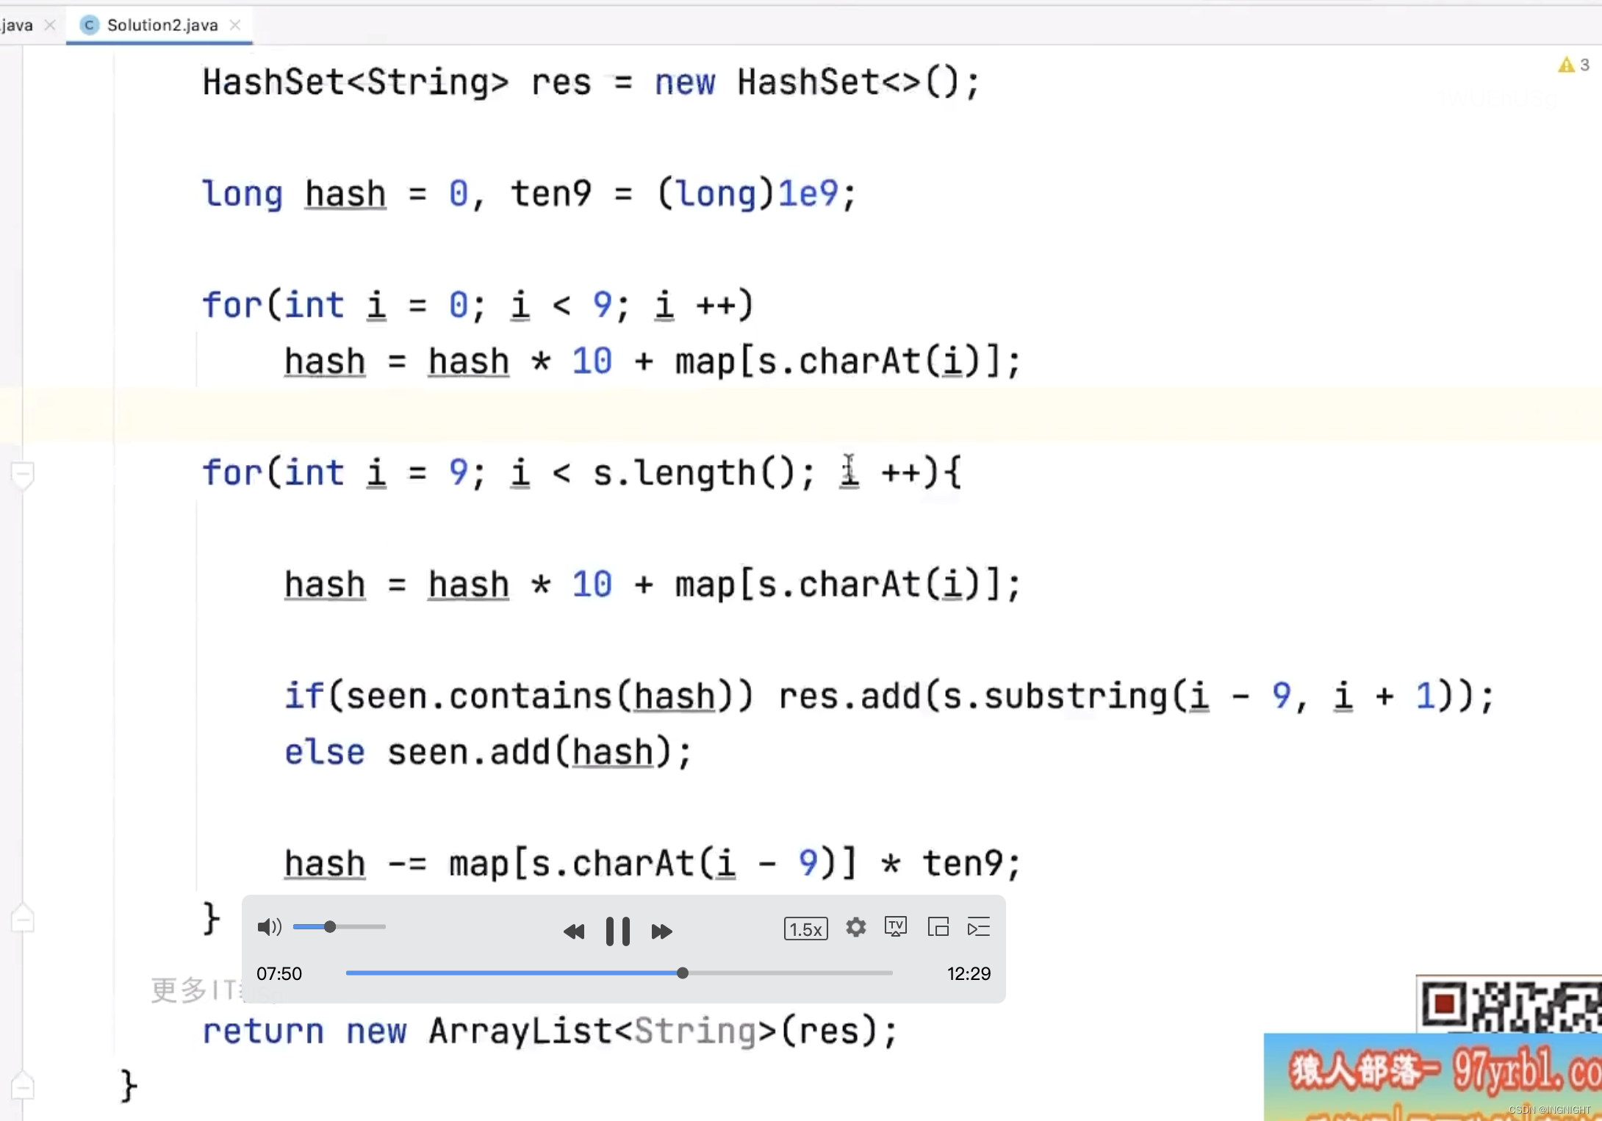Click fold marker at for loop closing brace
This screenshot has width=1602, height=1121.
point(23,919)
